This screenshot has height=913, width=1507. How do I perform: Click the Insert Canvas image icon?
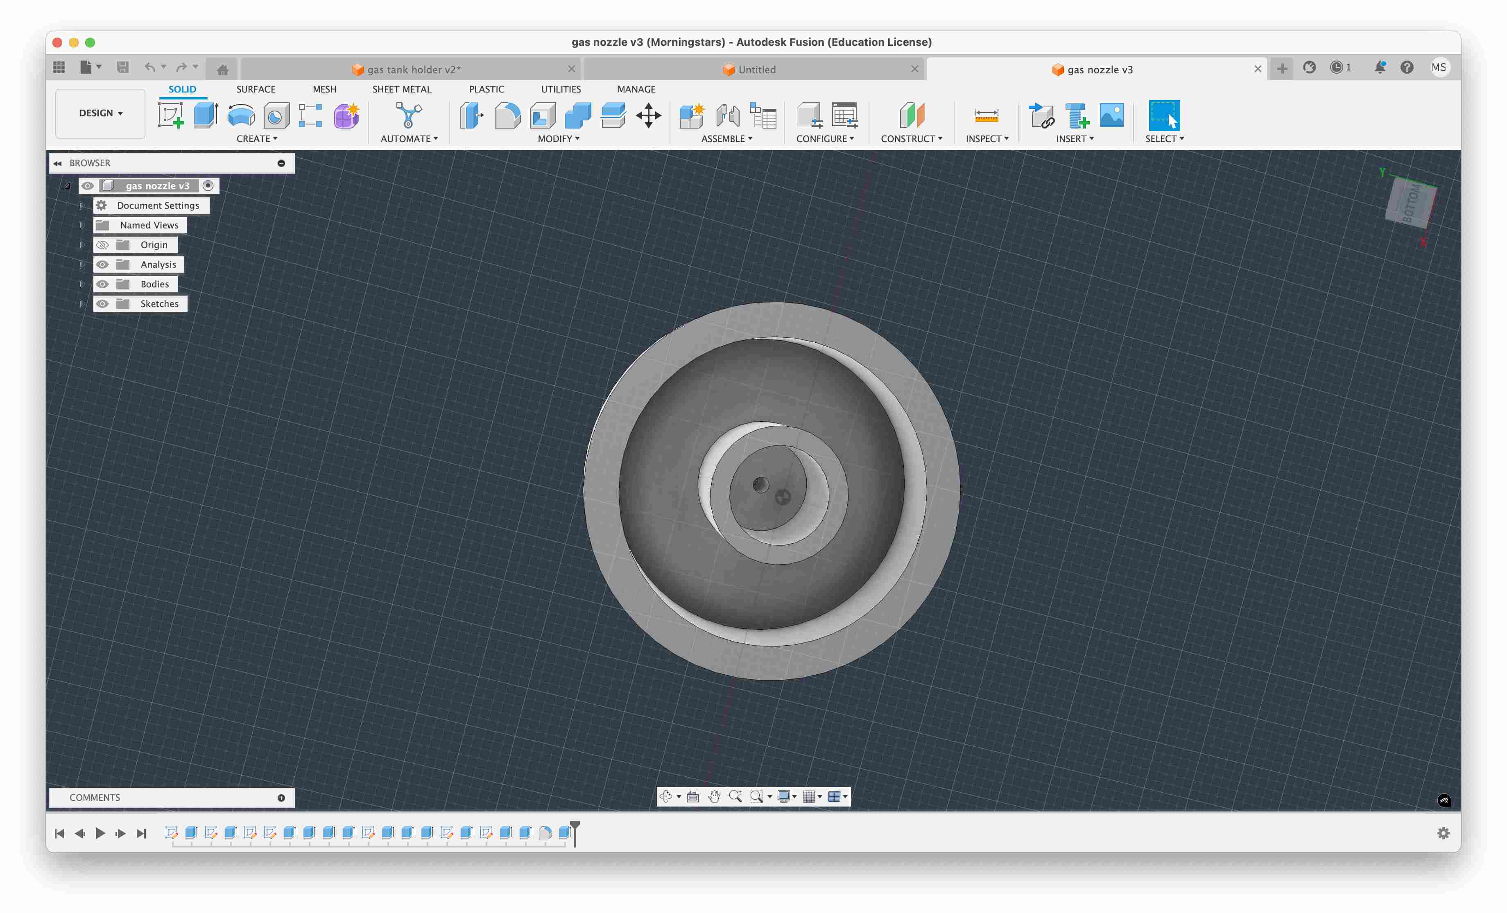coord(1111,115)
